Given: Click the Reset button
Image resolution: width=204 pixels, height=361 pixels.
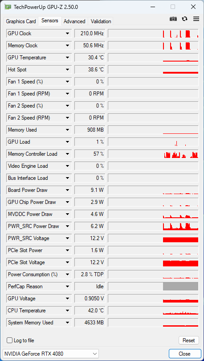Looking at the screenshot, I should pos(188,340).
